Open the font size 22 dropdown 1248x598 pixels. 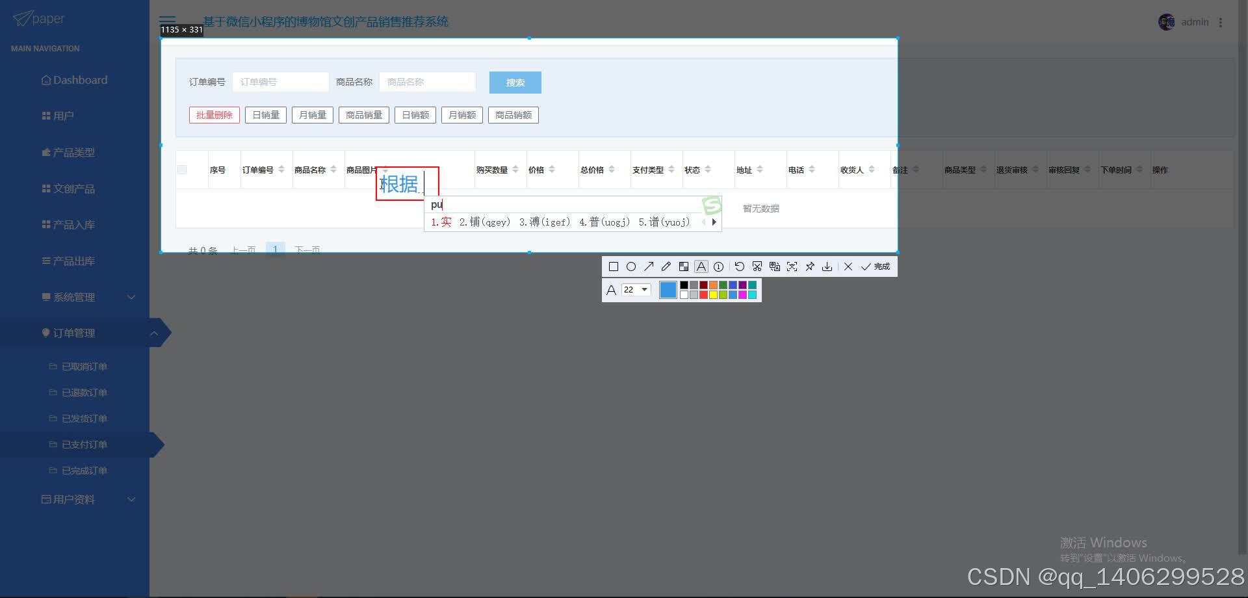click(636, 290)
